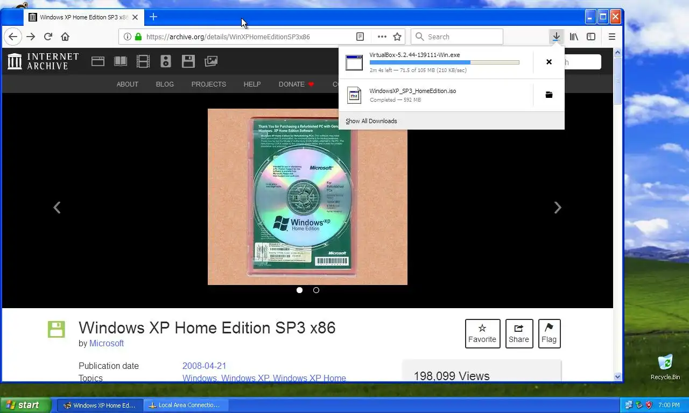The width and height of the screenshot is (689, 413).
Task: Open the Windows XP Home topic link
Action: 310,378
